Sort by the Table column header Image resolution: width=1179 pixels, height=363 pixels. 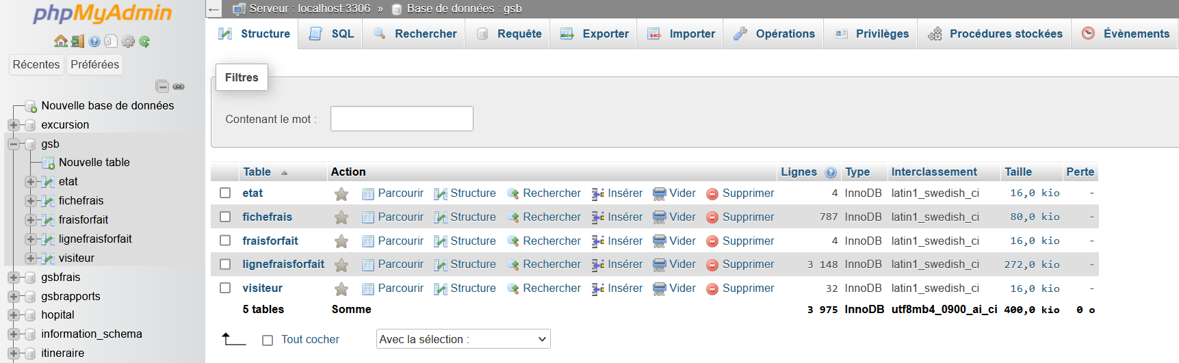pyautogui.click(x=257, y=172)
